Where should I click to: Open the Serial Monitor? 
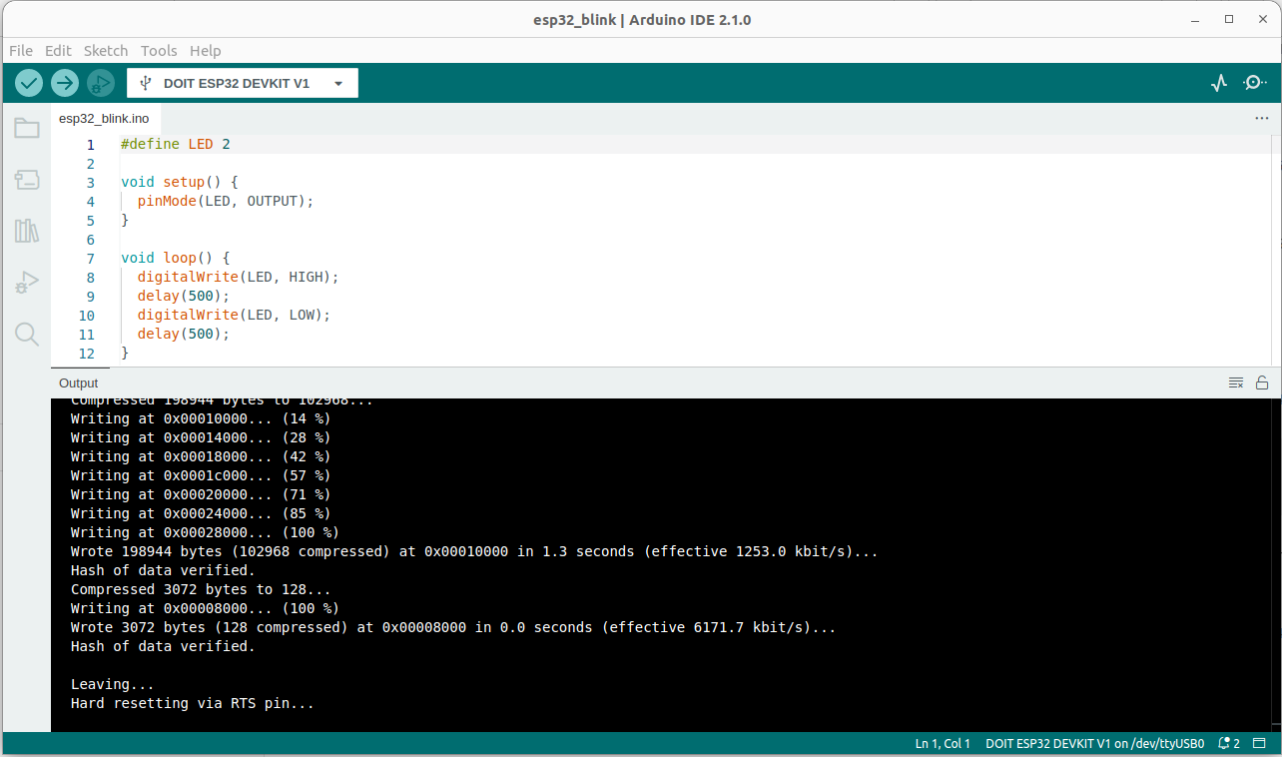pyautogui.click(x=1253, y=83)
